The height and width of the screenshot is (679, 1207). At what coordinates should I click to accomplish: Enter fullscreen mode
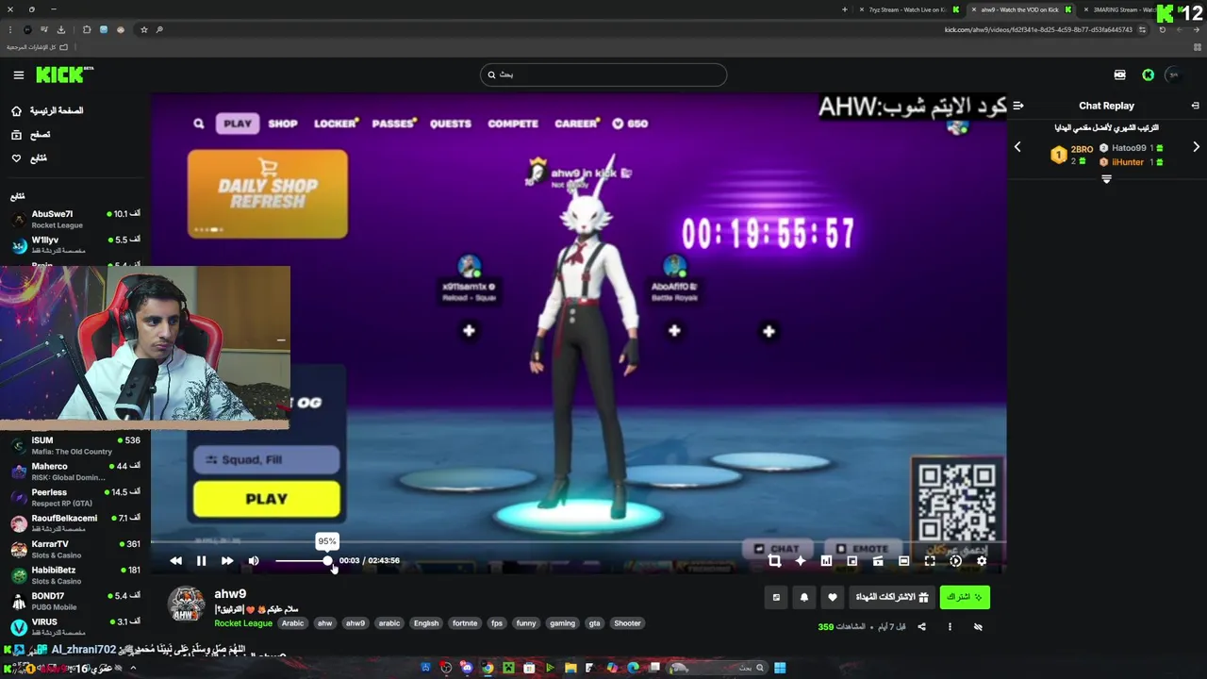point(930,560)
